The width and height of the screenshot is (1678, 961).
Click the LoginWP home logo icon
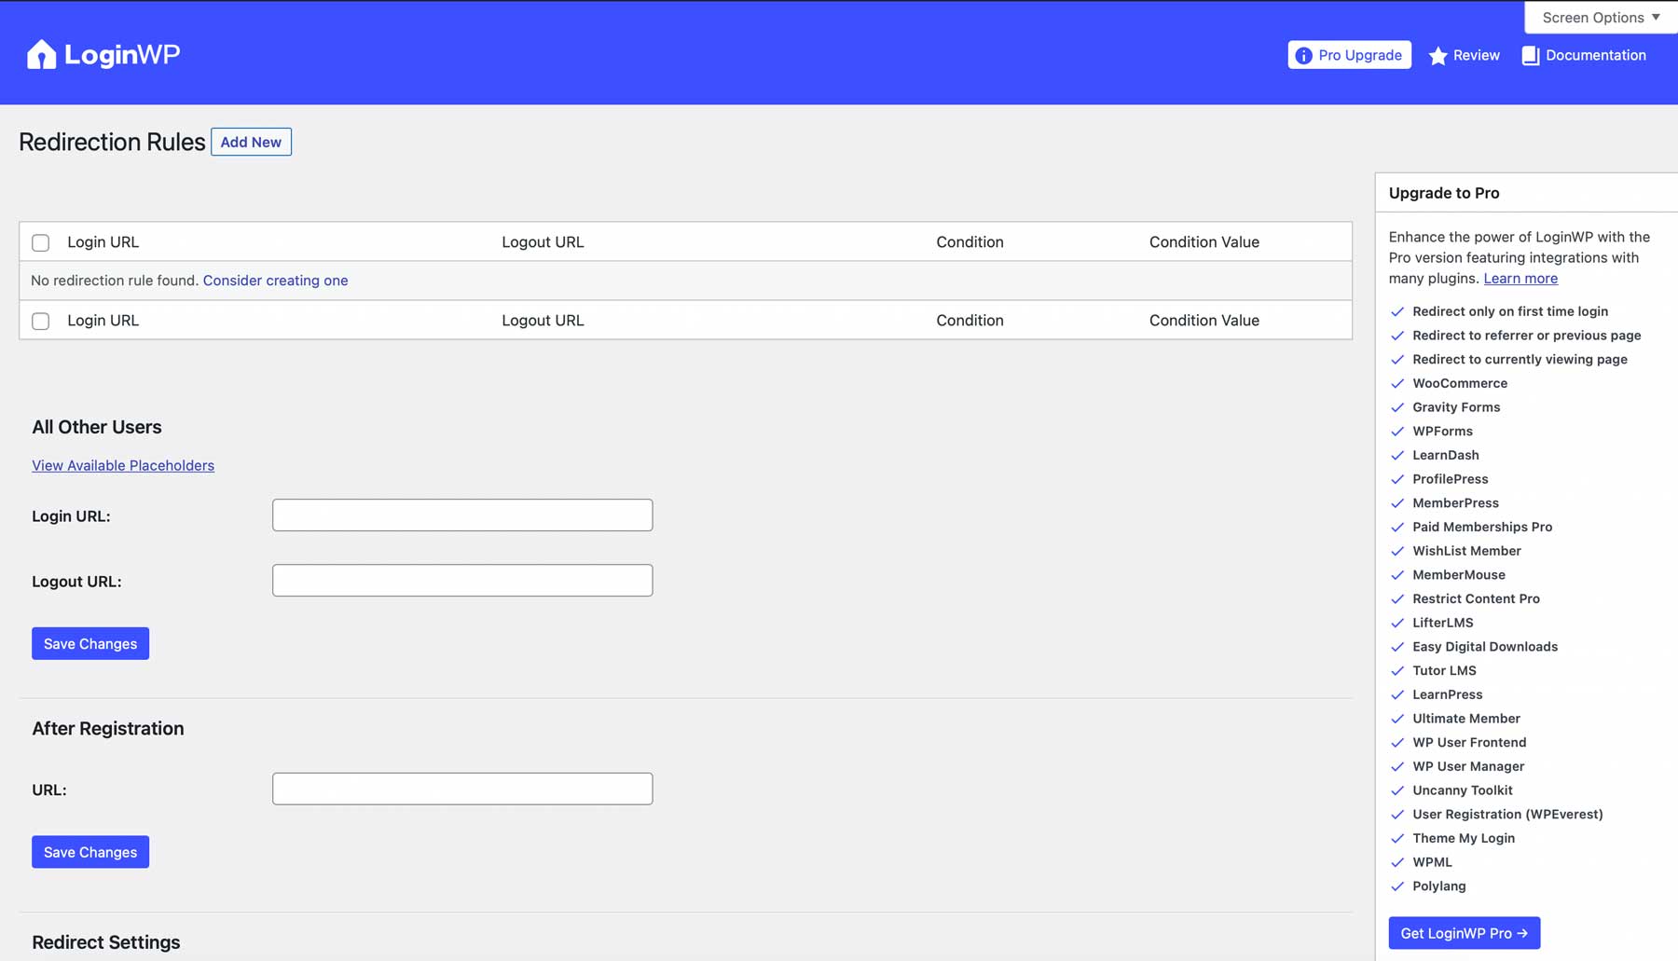42,53
